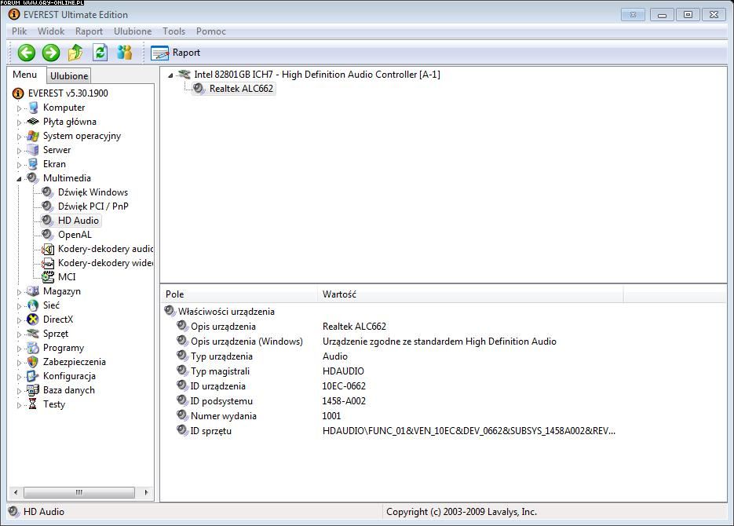Viewport: 734px width, 526px height.
Task: Expand the Serwer tree node
Action: point(19,151)
